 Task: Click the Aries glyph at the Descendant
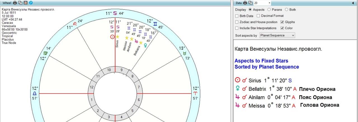(195, 93)
